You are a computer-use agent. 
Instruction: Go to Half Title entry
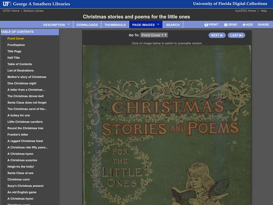(x=14, y=58)
